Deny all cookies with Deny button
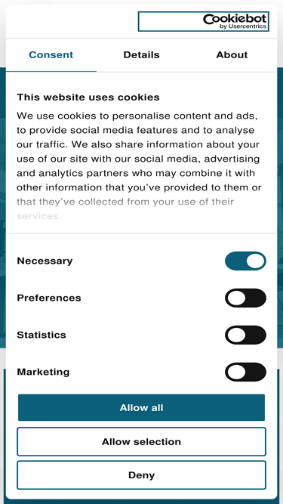This screenshot has width=283, height=504. [142, 475]
